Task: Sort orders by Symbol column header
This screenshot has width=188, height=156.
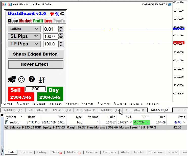Action: pyautogui.click(x=15, y=117)
